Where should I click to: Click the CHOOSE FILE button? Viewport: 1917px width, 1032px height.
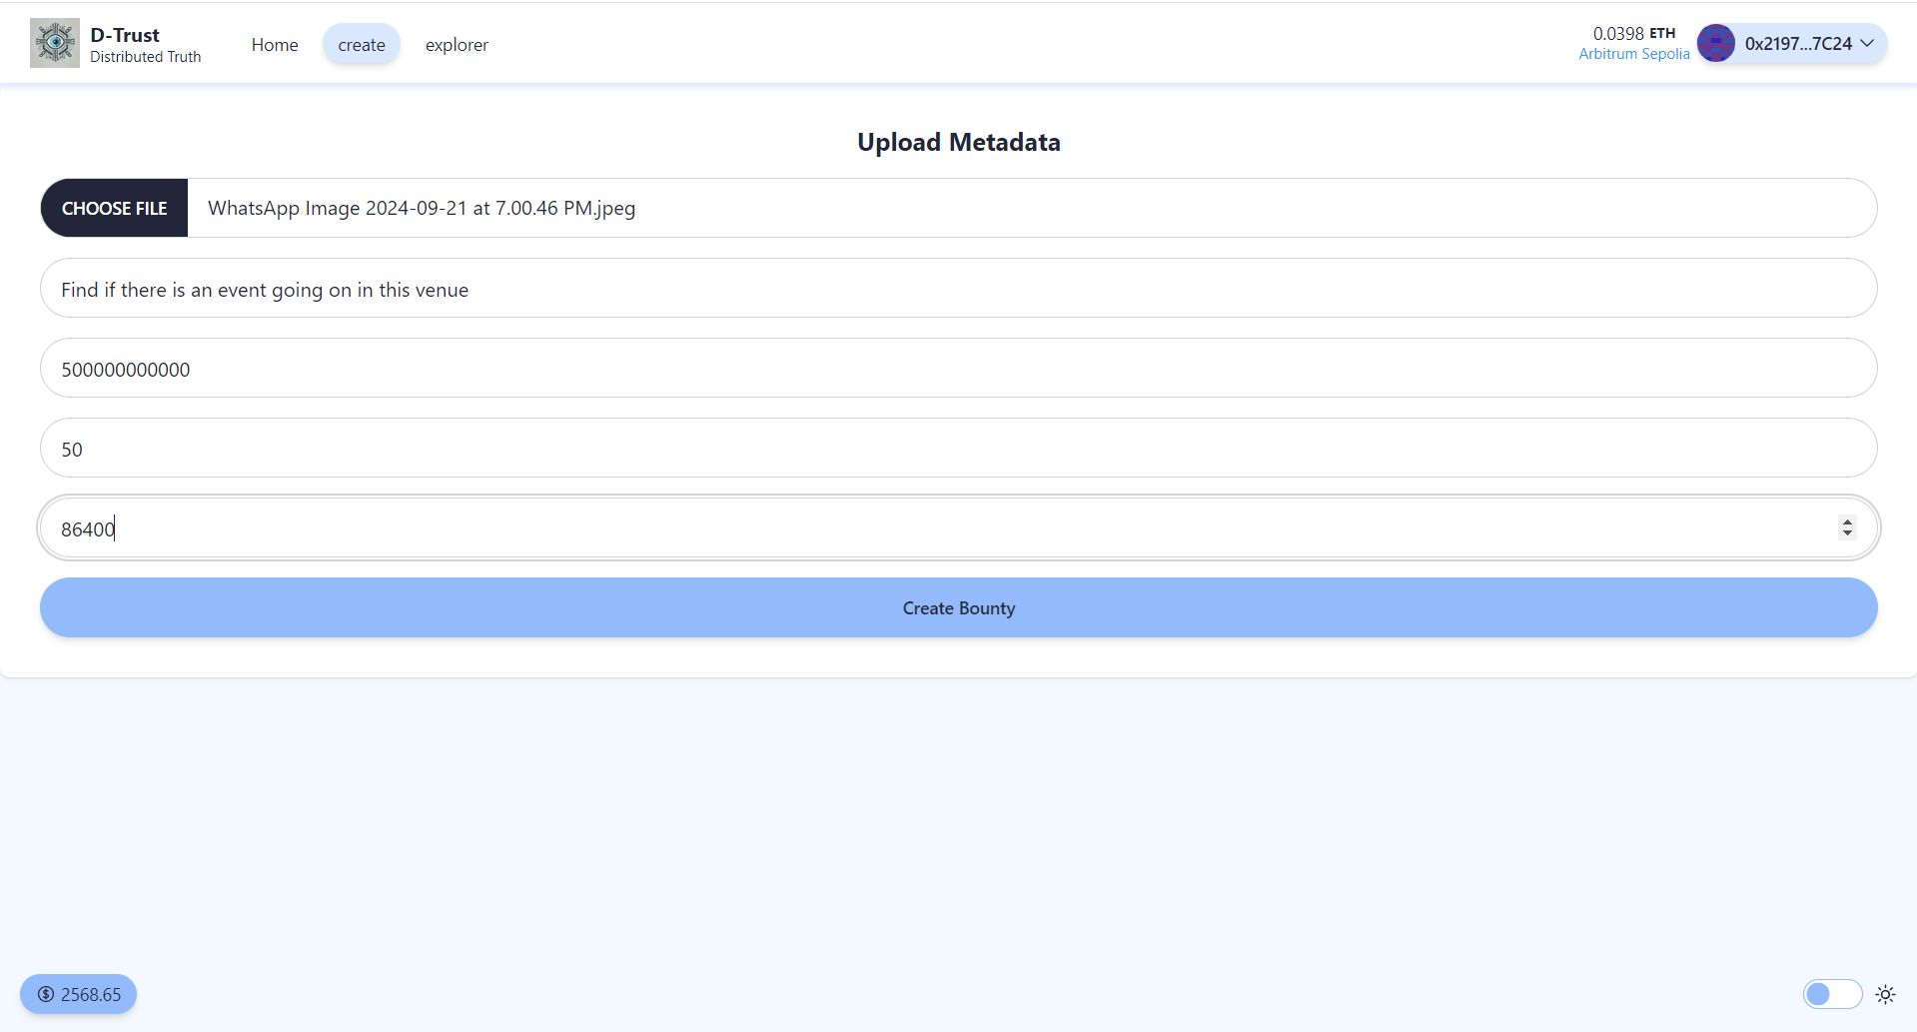(x=114, y=208)
